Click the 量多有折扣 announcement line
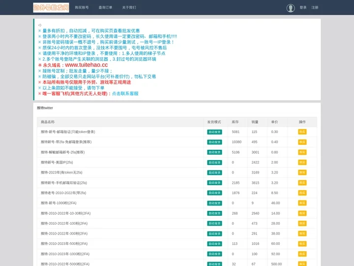The width and height of the screenshot is (354, 266). coord(89,31)
